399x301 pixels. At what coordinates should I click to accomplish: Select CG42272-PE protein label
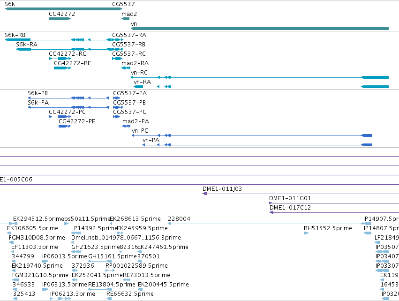coord(77,121)
